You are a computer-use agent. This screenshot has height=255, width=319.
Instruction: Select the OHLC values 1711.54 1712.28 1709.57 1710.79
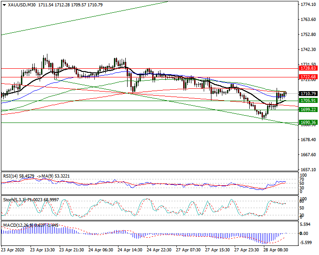(70, 5)
